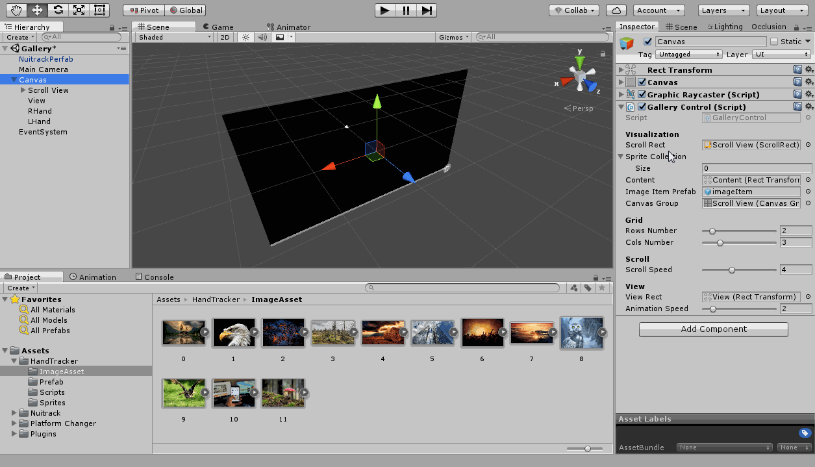Click the Add Component button
The width and height of the screenshot is (815, 467).
(x=713, y=329)
